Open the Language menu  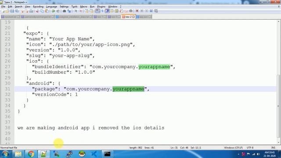coord(51,7)
